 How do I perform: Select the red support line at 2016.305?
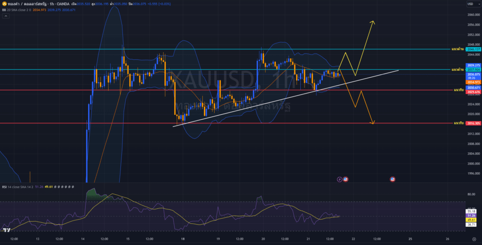[x=235, y=123]
